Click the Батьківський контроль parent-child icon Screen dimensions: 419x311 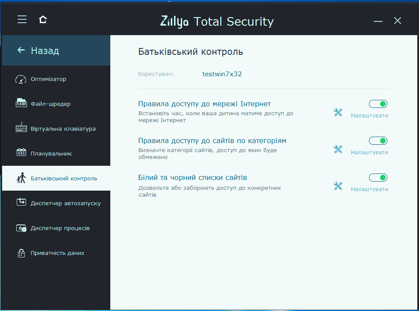pos(21,178)
